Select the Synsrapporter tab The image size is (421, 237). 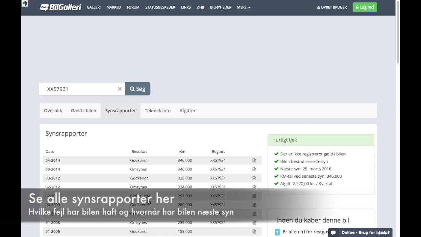pos(120,111)
